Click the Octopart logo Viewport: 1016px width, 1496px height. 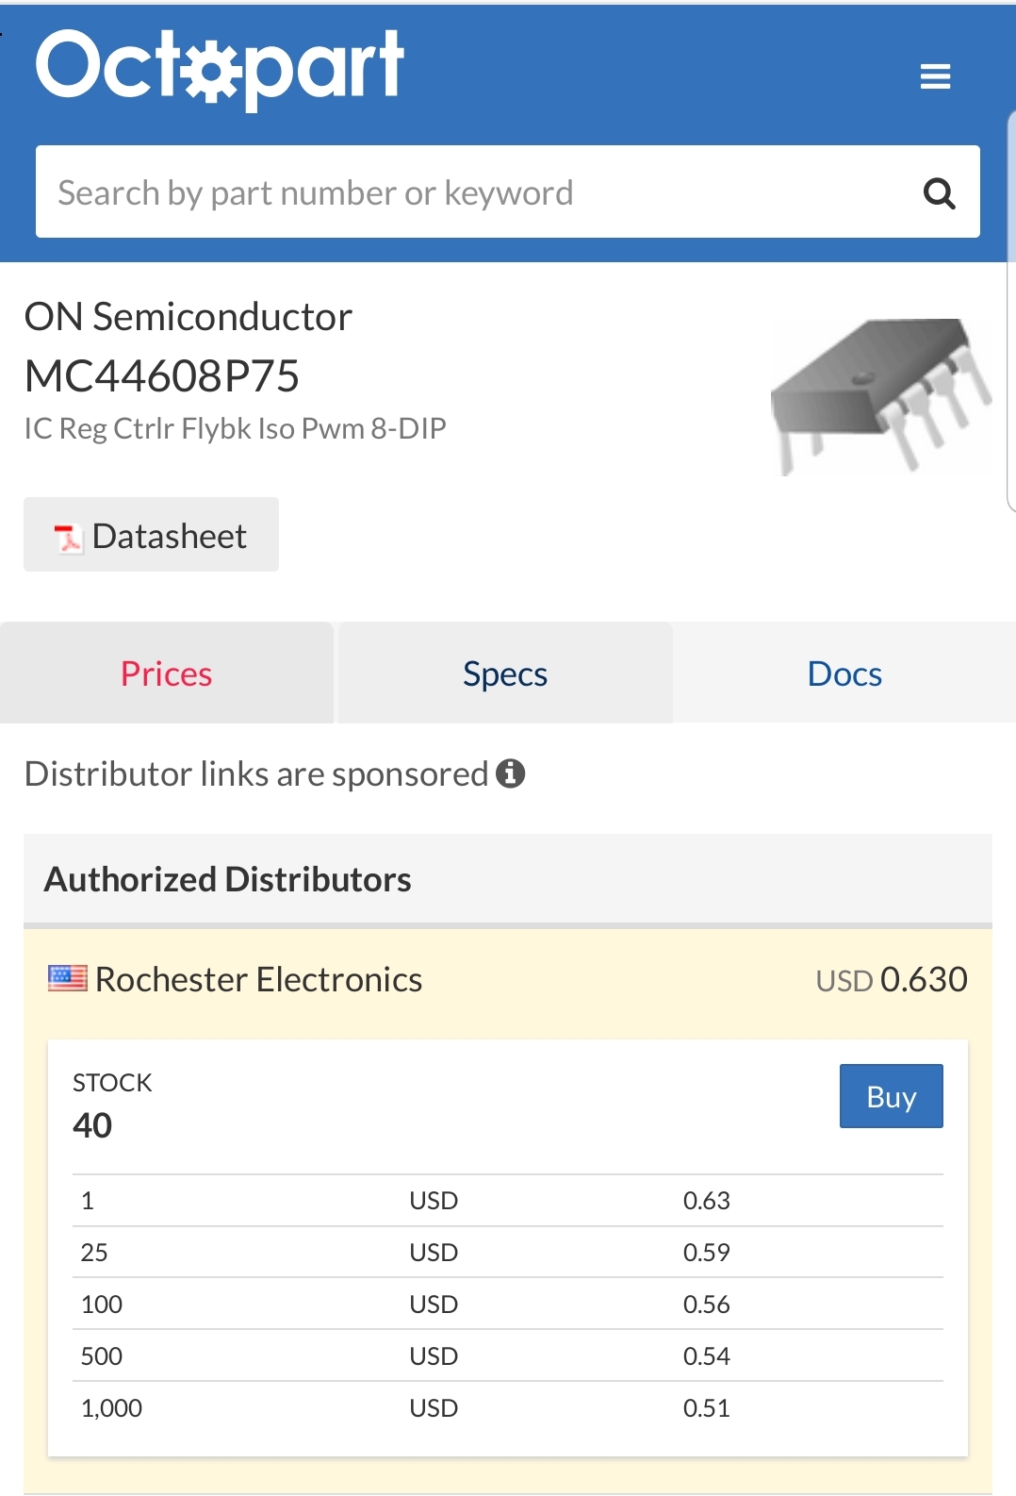point(221,68)
